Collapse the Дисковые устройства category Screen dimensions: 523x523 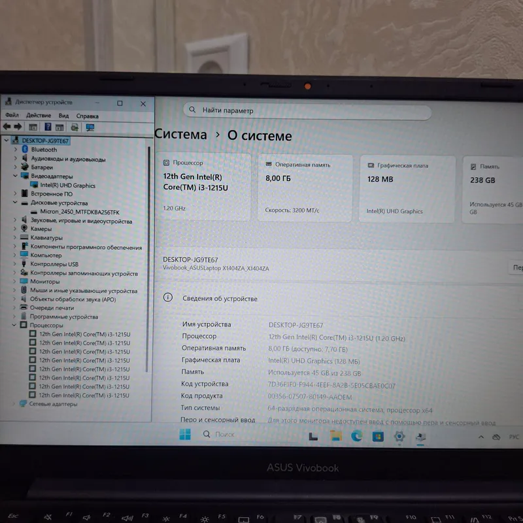(x=15, y=202)
